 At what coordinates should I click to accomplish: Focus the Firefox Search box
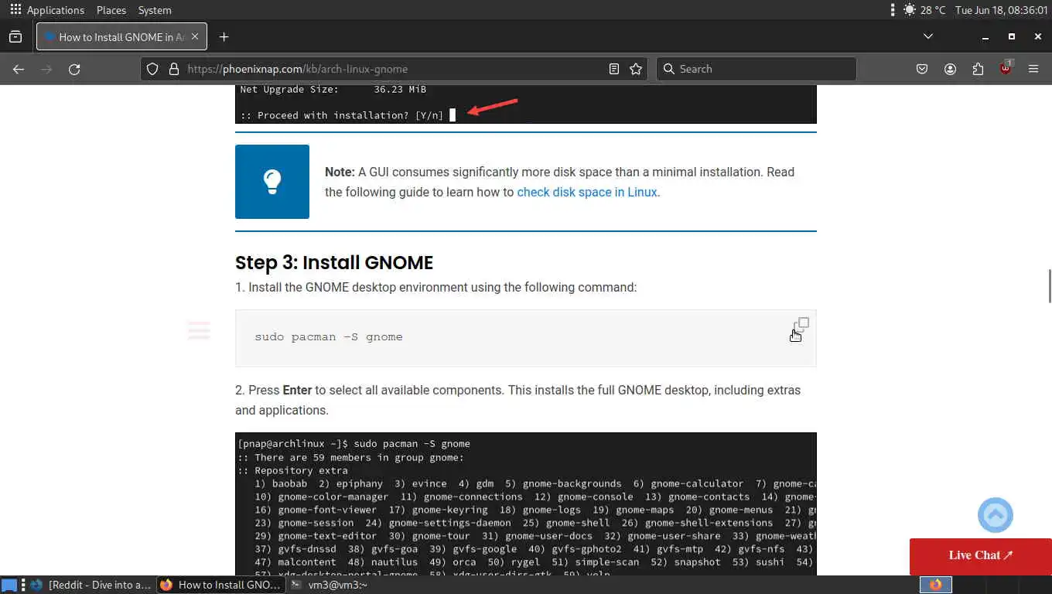[757, 69]
